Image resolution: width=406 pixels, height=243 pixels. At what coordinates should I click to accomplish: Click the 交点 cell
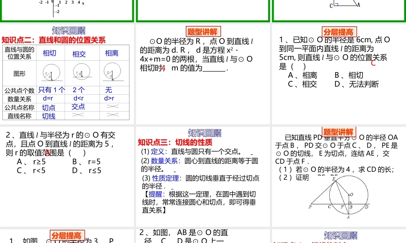(x=78, y=107)
